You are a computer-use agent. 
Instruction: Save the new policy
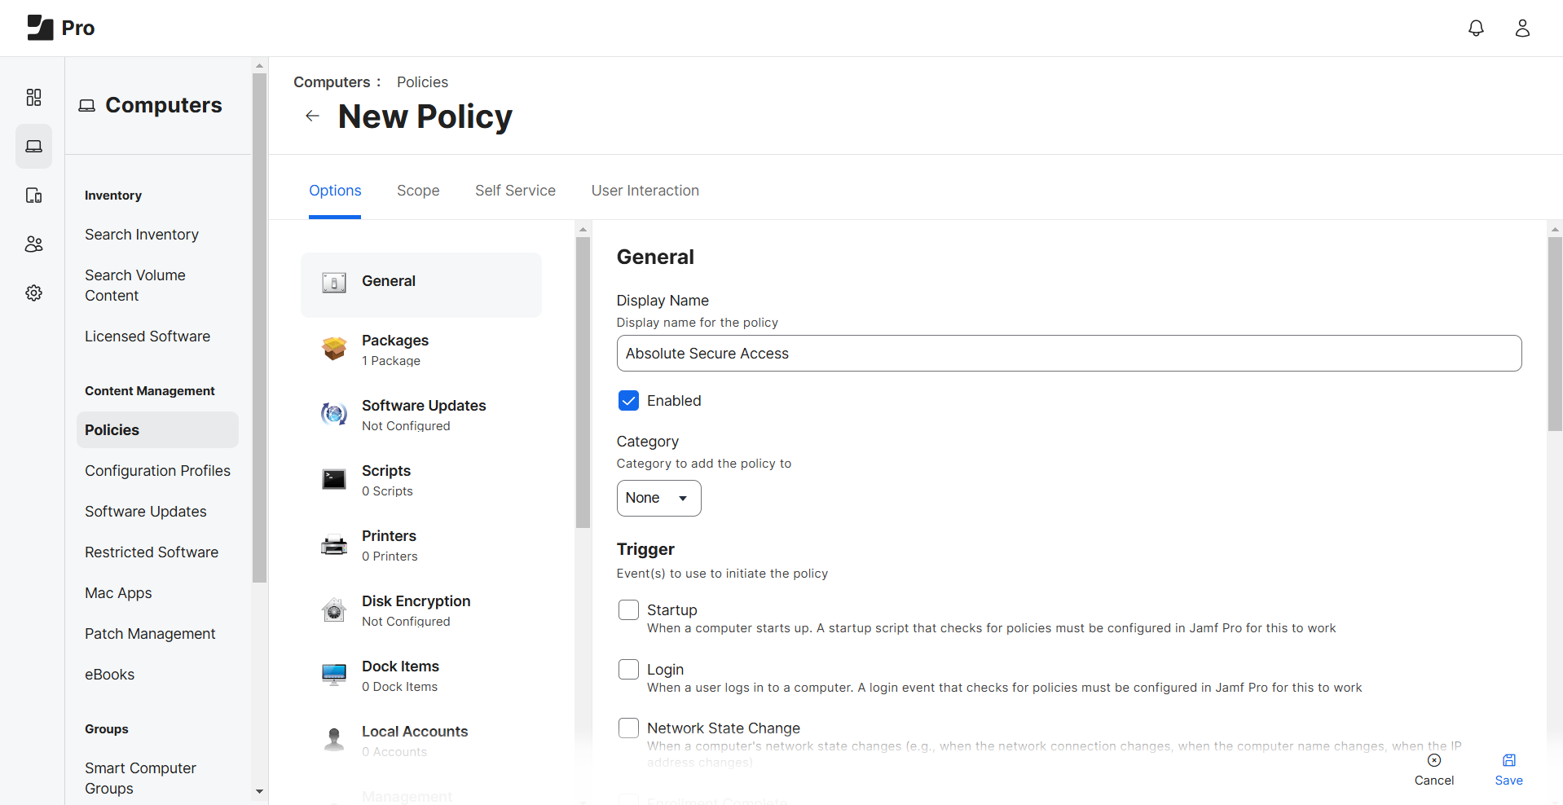[x=1508, y=770]
